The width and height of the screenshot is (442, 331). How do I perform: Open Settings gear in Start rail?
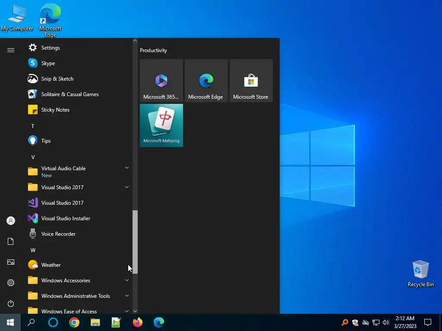tap(11, 283)
